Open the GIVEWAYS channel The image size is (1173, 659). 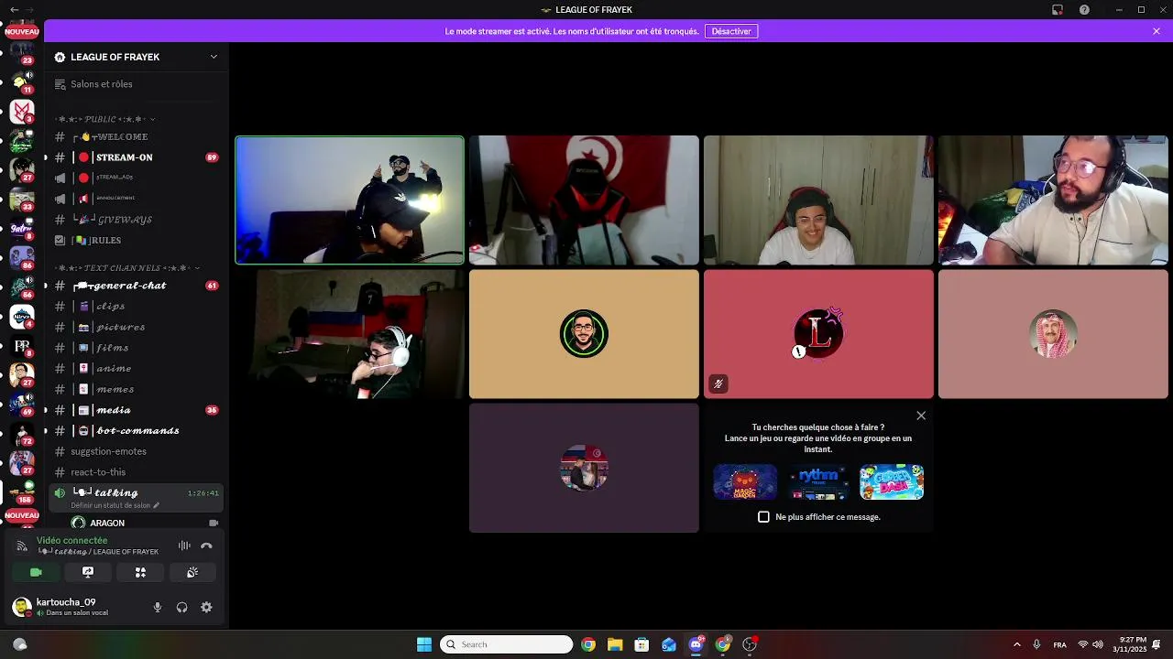click(x=137, y=220)
